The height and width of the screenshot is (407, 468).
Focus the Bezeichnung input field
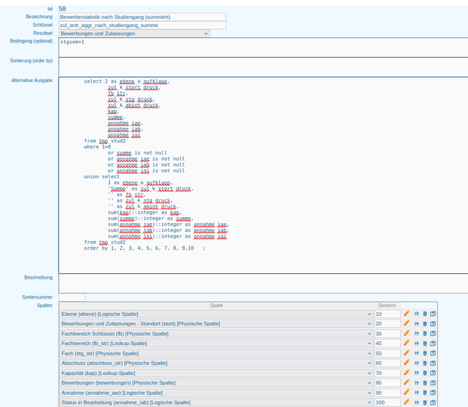(x=142, y=17)
